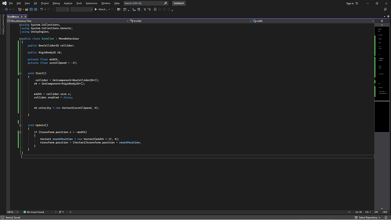Toggle a bookmark with the bookmark icon
391x220 pixels.
coord(155,10)
